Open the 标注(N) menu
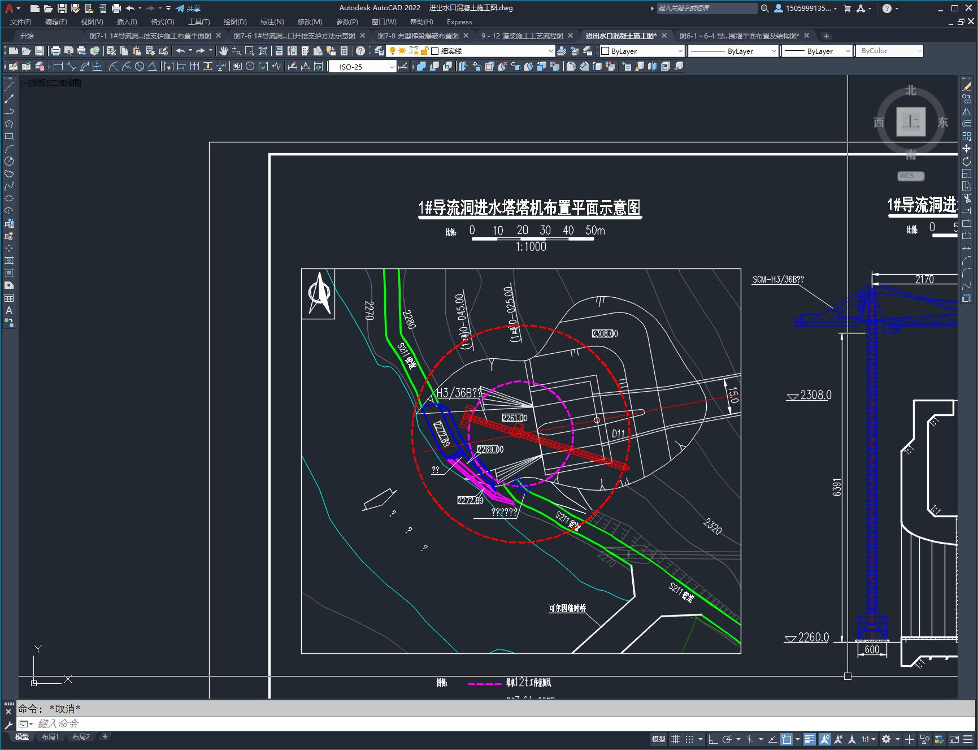Viewport: 978px width, 750px height. pos(272,21)
